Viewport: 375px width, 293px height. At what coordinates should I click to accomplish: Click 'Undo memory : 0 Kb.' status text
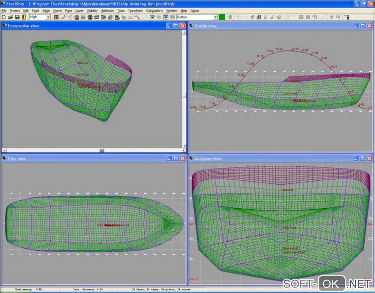click(x=28, y=289)
